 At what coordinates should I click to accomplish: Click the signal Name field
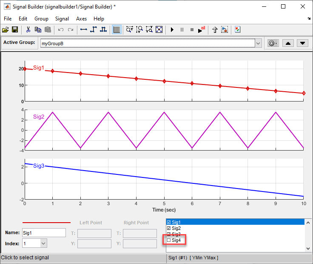pos(44,233)
